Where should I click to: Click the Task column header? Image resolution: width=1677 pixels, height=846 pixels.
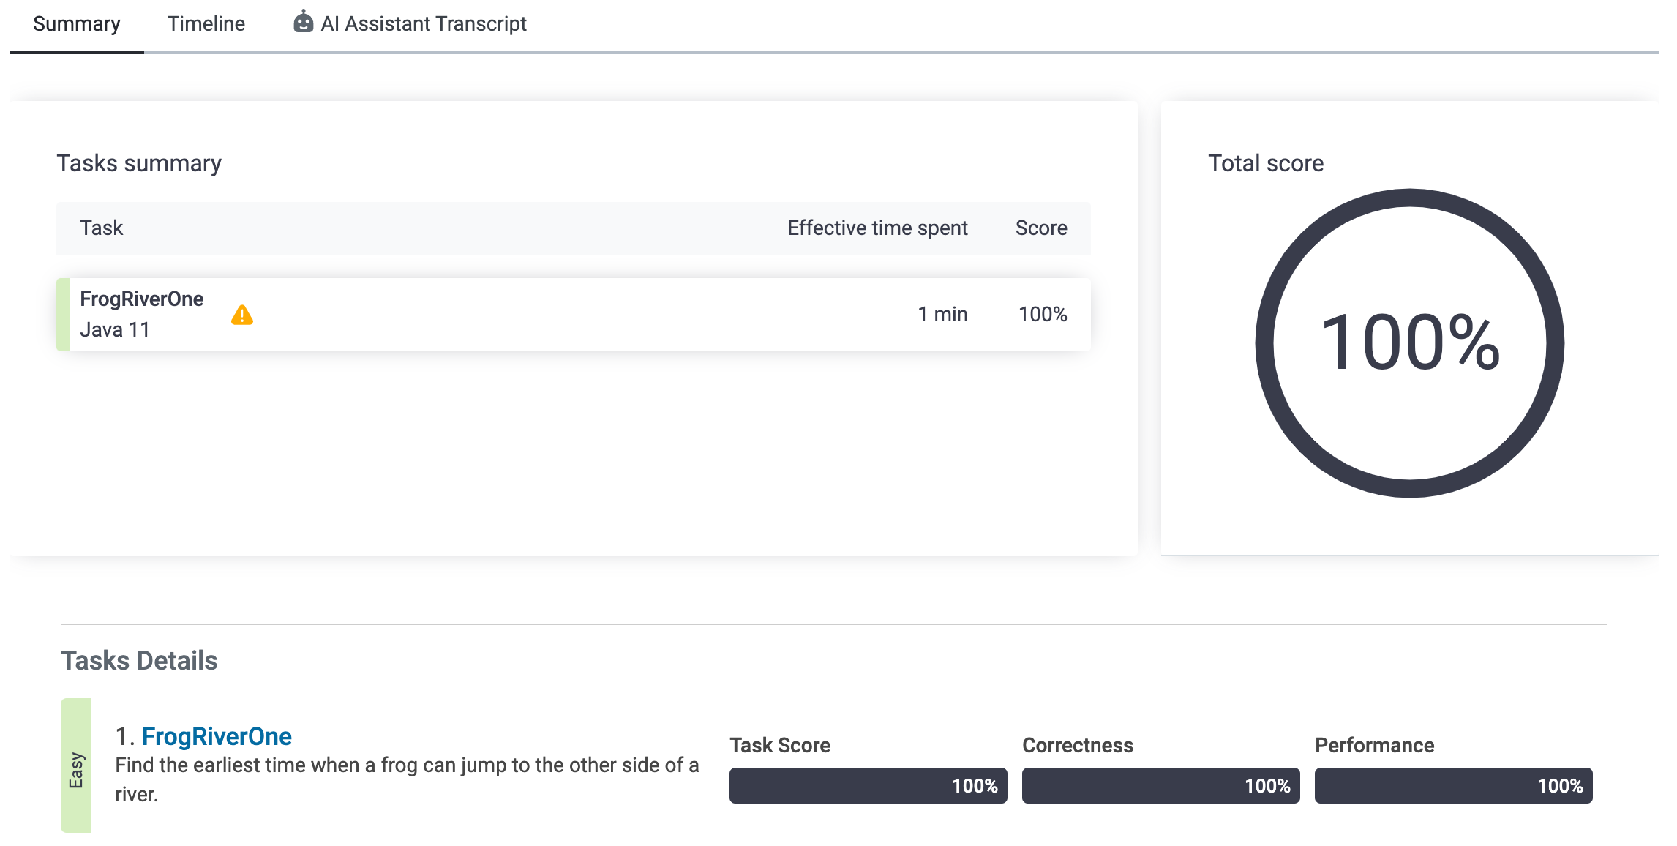102,228
